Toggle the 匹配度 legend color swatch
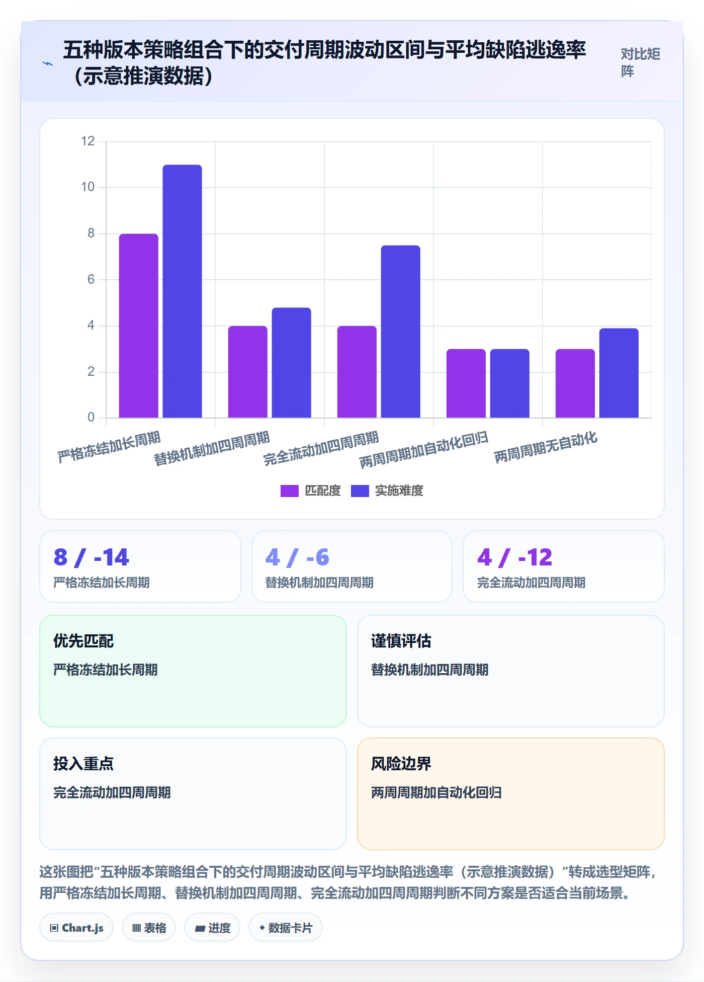The height and width of the screenshot is (982, 704). pos(289,490)
